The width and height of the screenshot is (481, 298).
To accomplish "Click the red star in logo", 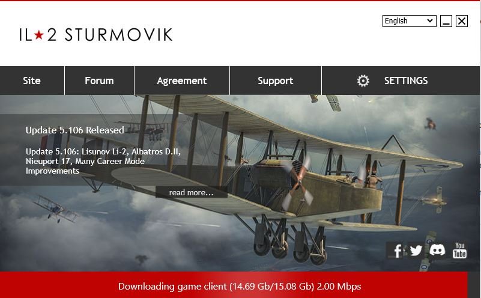I will (x=39, y=35).
